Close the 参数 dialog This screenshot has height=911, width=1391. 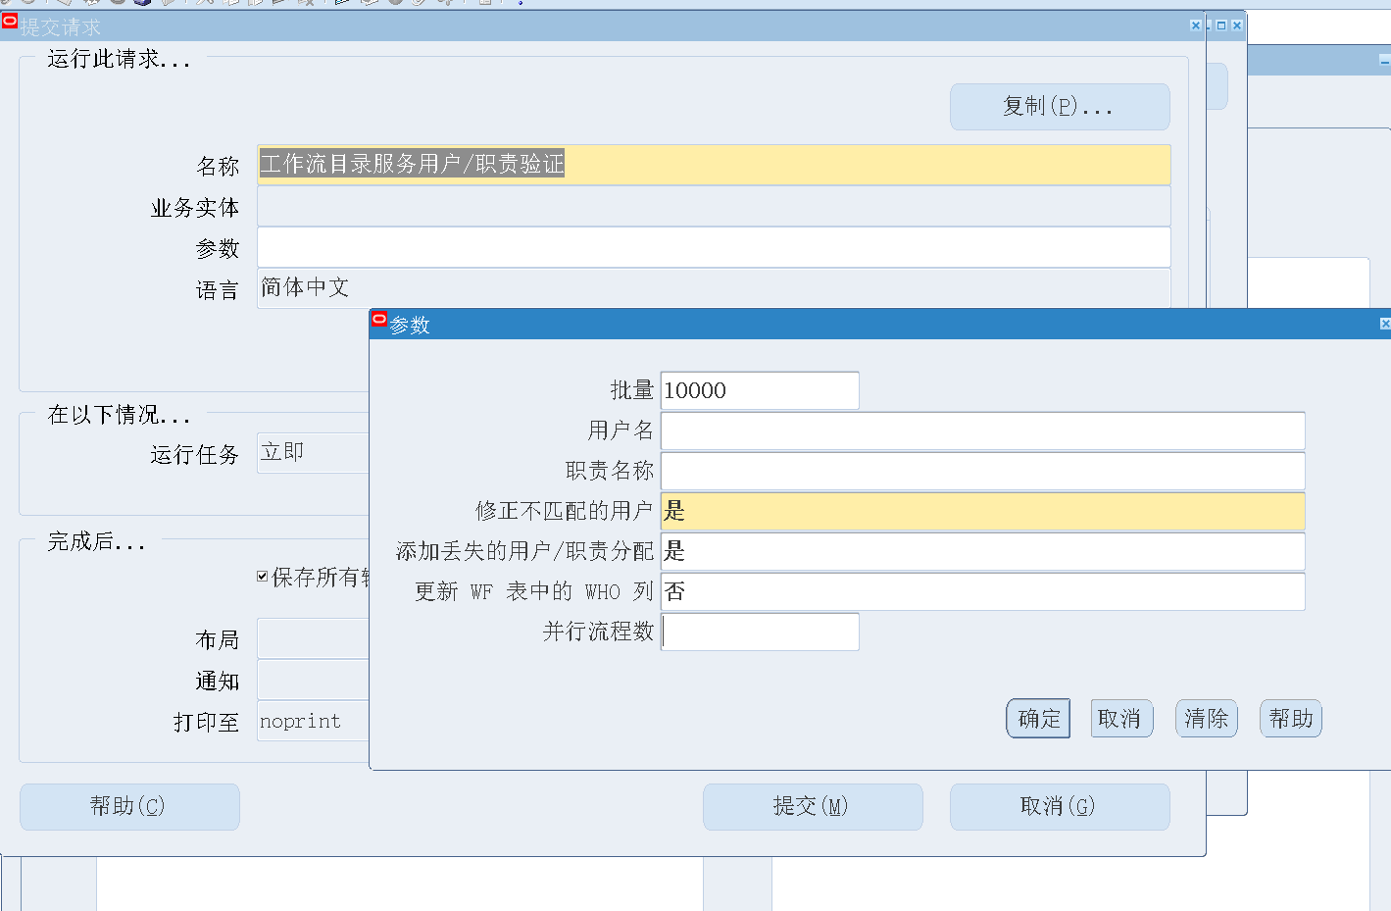click(x=1385, y=324)
